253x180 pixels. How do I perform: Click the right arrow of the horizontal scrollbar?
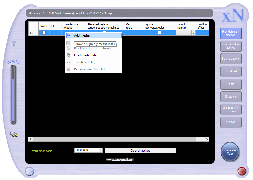click(207, 139)
